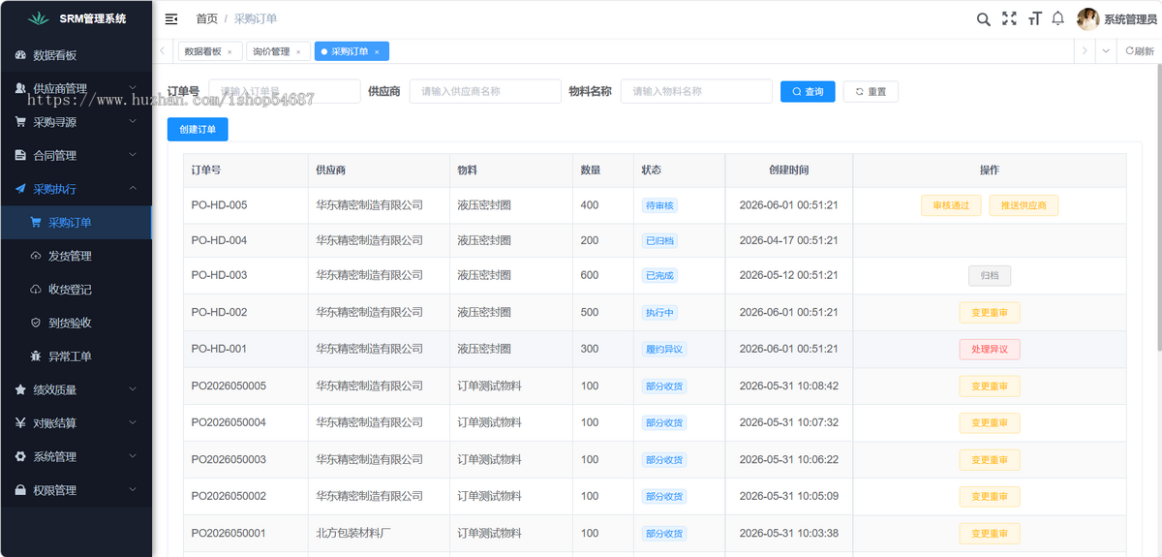Click 首页 in the breadcrumb

(x=206, y=18)
